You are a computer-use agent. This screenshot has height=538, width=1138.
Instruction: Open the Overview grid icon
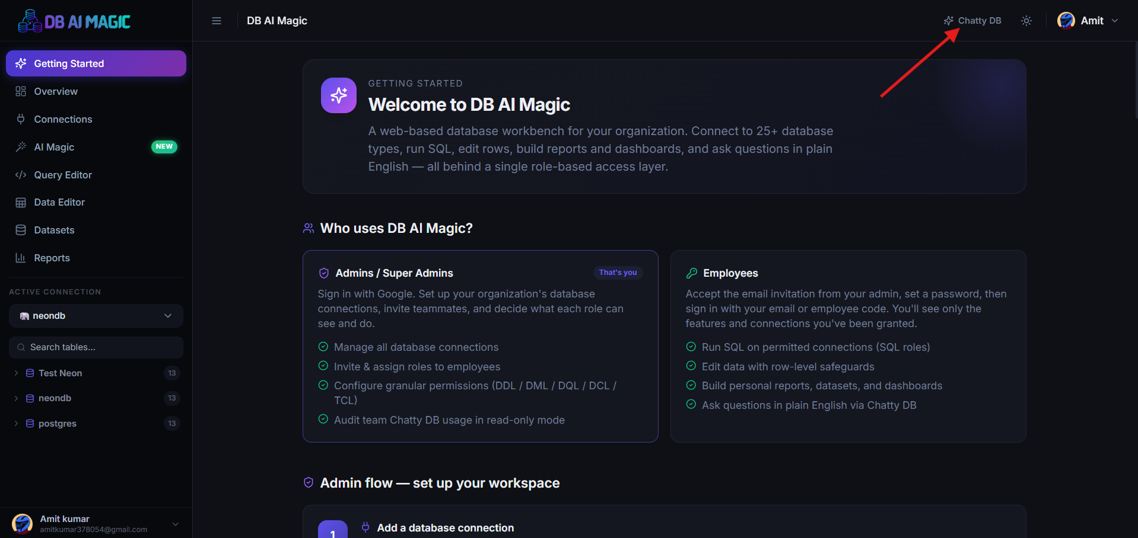pyautogui.click(x=21, y=91)
